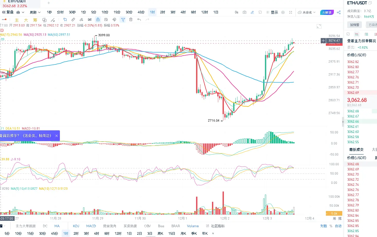Select the ruler measurement tool
The image size is (377, 237).
[73, 20]
